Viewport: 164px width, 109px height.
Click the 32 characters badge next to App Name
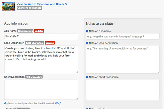point(25,31)
